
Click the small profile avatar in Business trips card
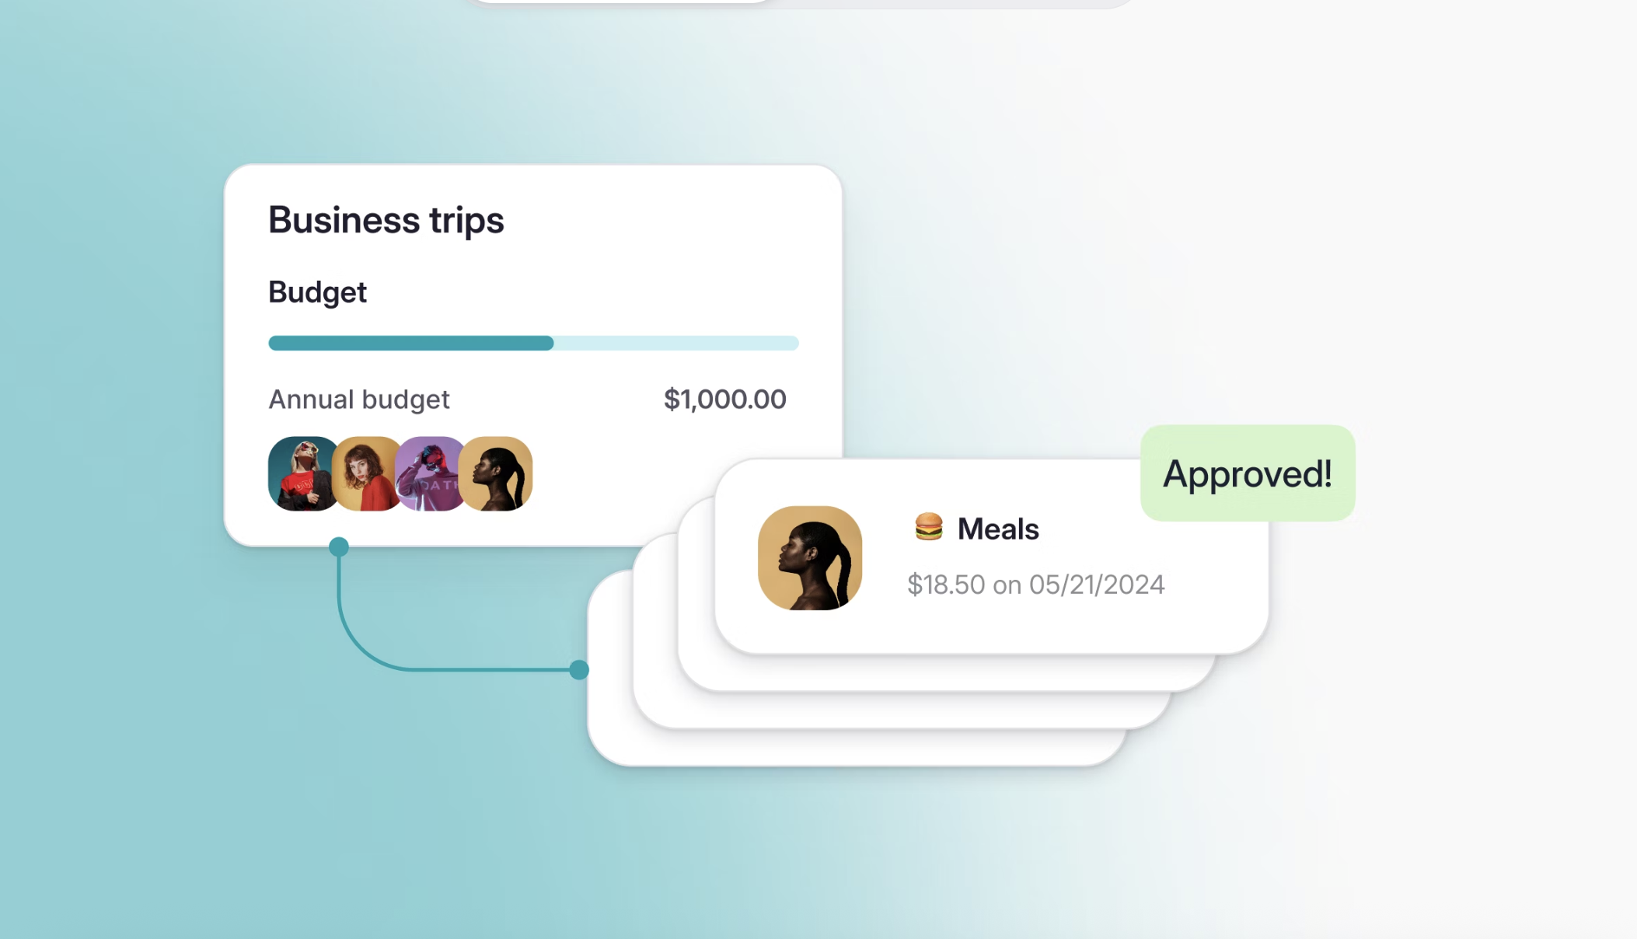click(497, 473)
